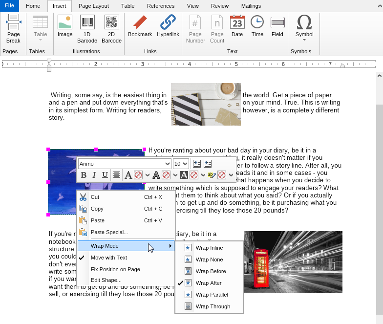This screenshot has width=383, height=324.
Task: Toggle Bold in the floating toolbar
Action: click(84, 175)
